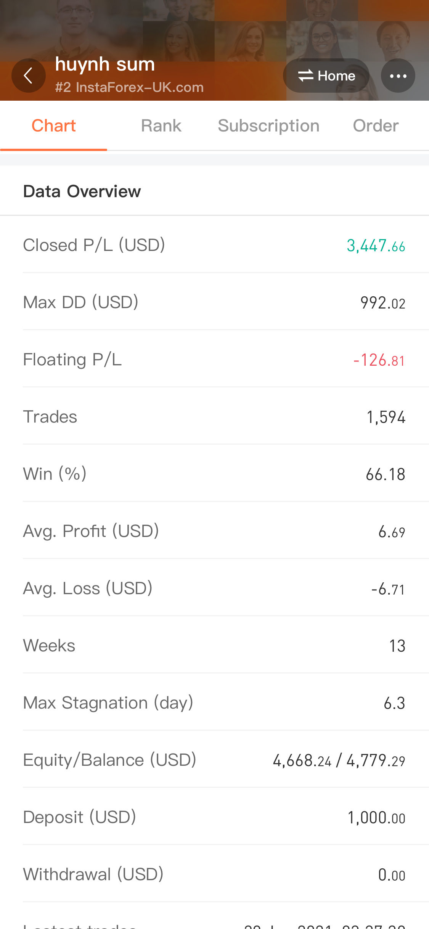Tap the Closed P/L value 3,447.66

pos(376,246)
